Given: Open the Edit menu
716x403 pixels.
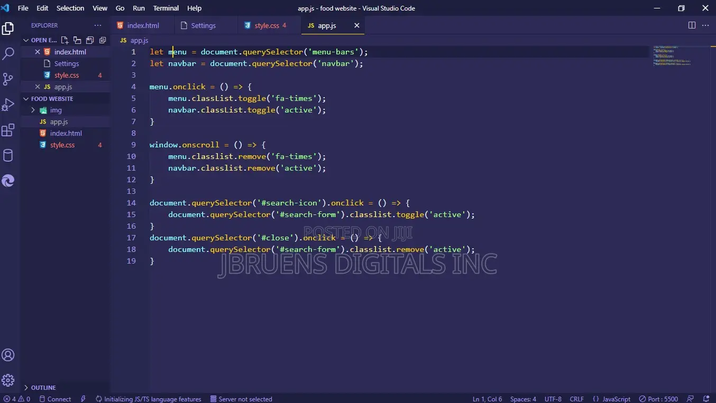Looking at the screenshot, I should tap(42, 8).
